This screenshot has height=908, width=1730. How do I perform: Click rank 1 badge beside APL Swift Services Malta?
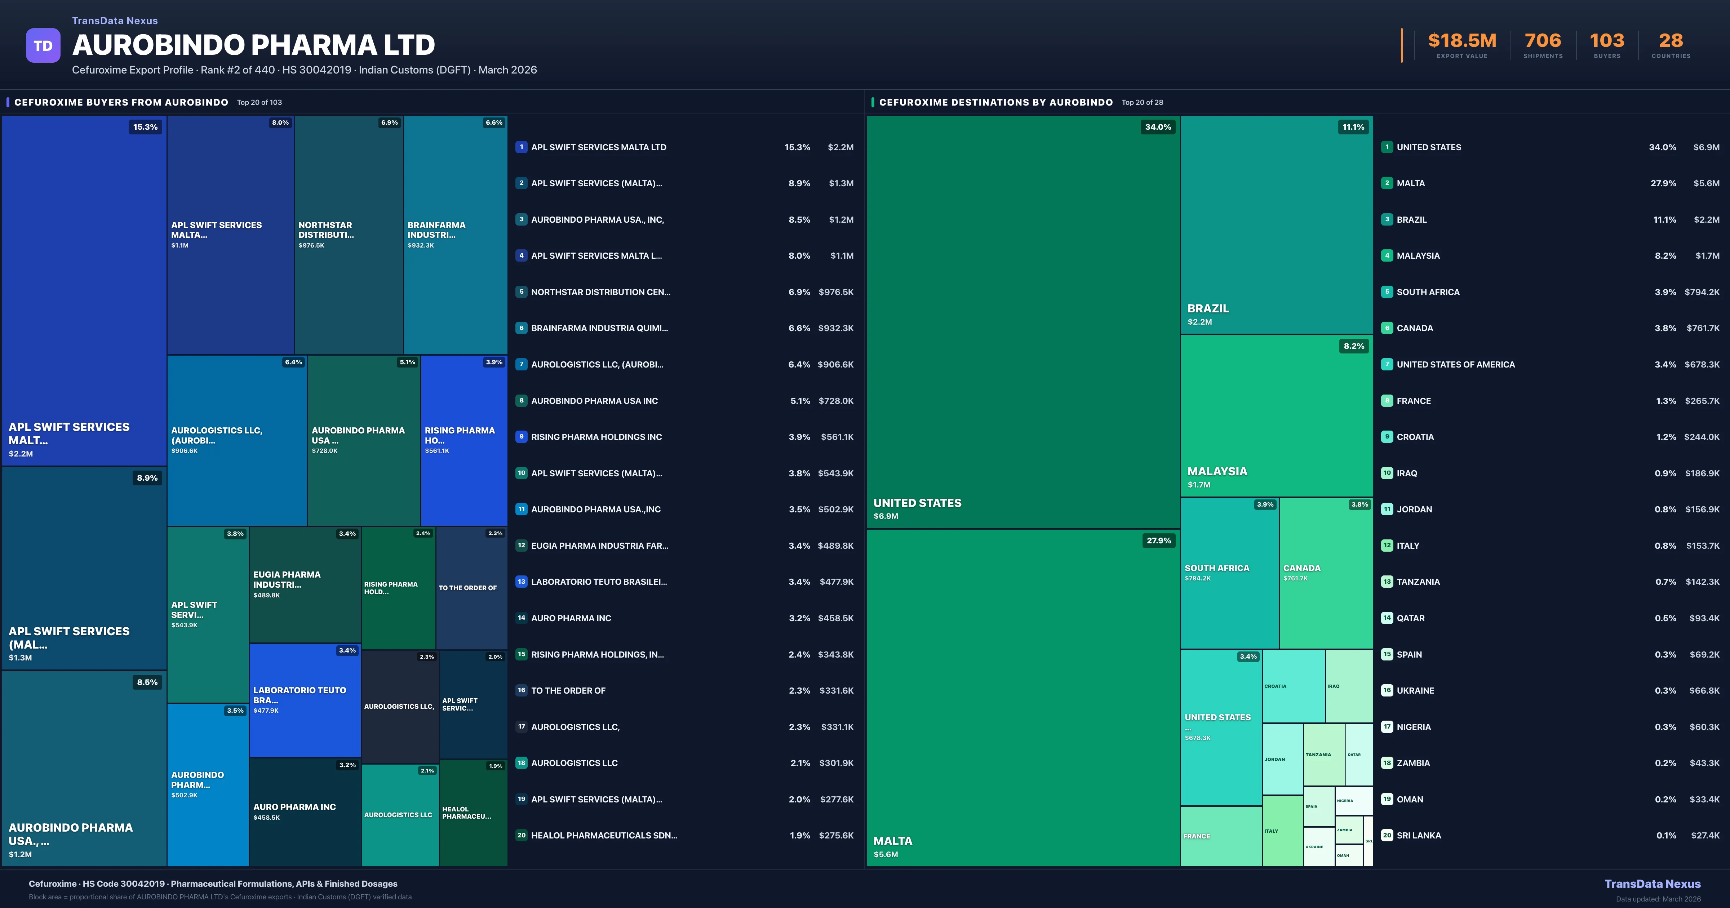(521, 147)
